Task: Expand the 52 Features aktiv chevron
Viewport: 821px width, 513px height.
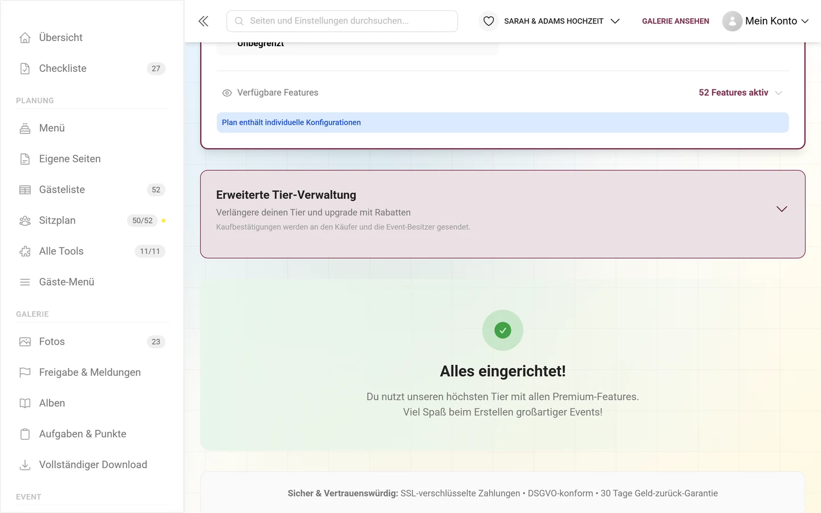Action: click(779, 93)
